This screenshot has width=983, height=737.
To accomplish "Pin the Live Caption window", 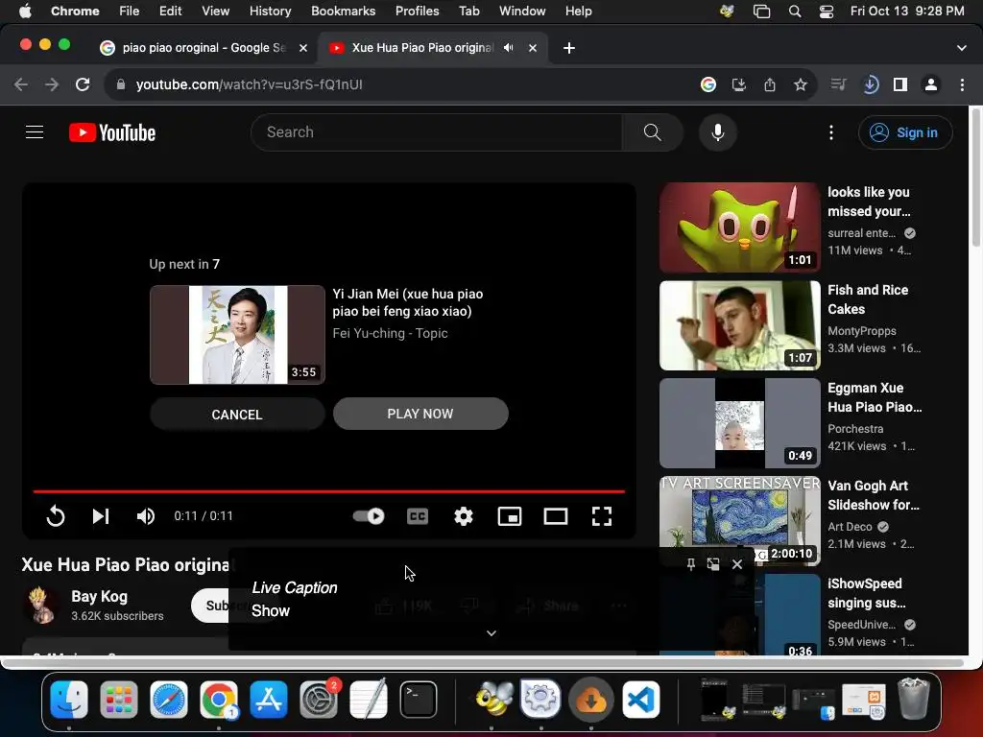I will [x=691, y=564].
